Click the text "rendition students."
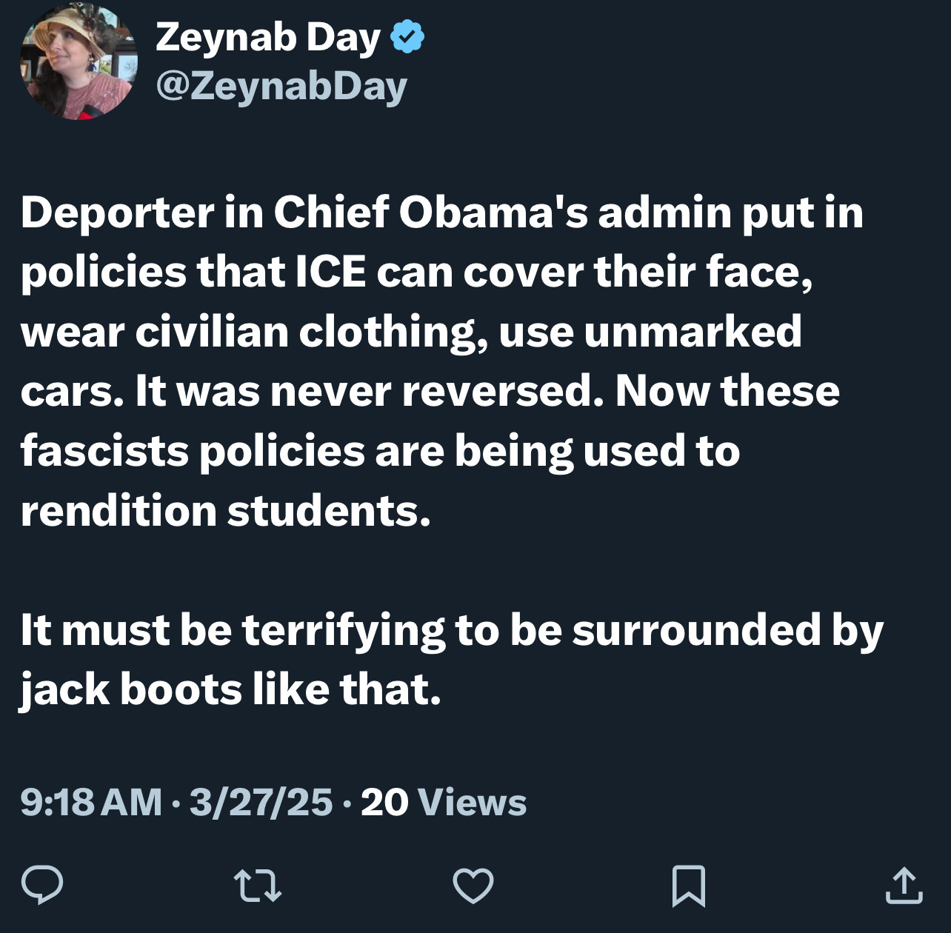Viewport: 951px width, 933px height. (225, 511)
